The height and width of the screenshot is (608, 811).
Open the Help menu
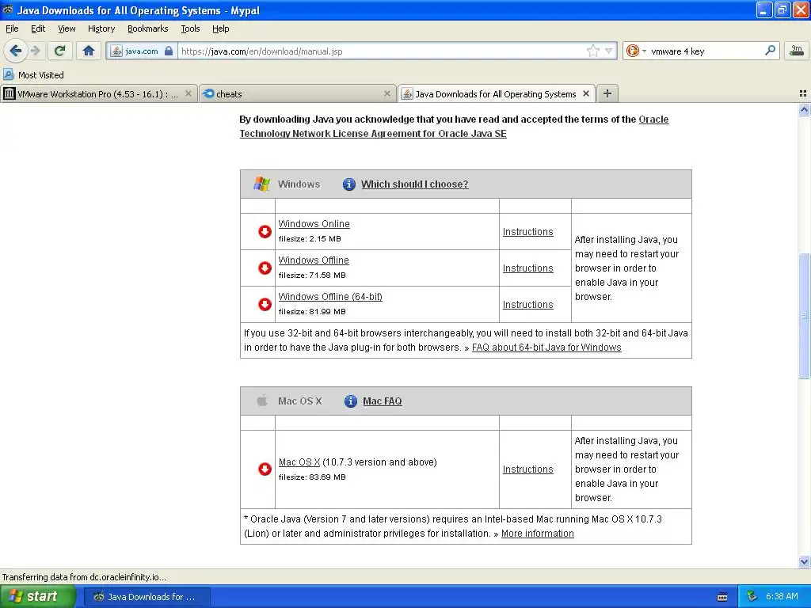coord(221,28)
